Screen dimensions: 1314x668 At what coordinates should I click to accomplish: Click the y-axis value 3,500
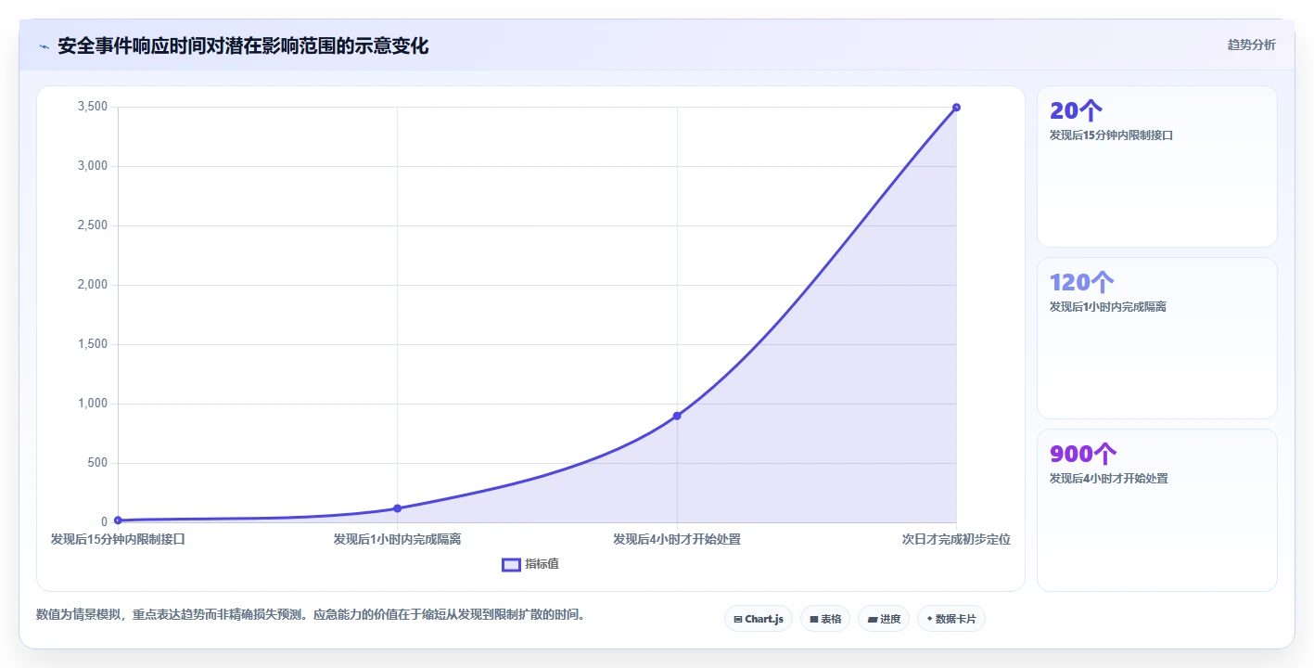93,107
